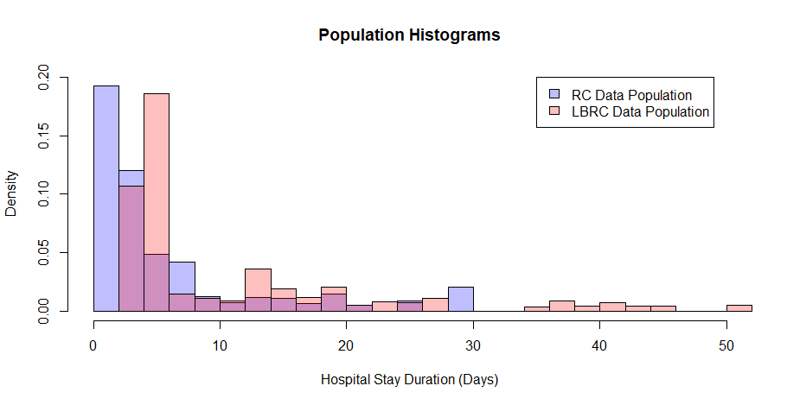787x405 pixels.
Task: Click the blue RC Data Population legend swatch
Action: tap(553, 94)
